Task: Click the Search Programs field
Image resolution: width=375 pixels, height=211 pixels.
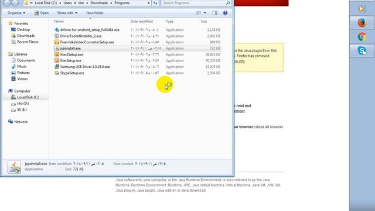Action: click(x=193, y=3)
